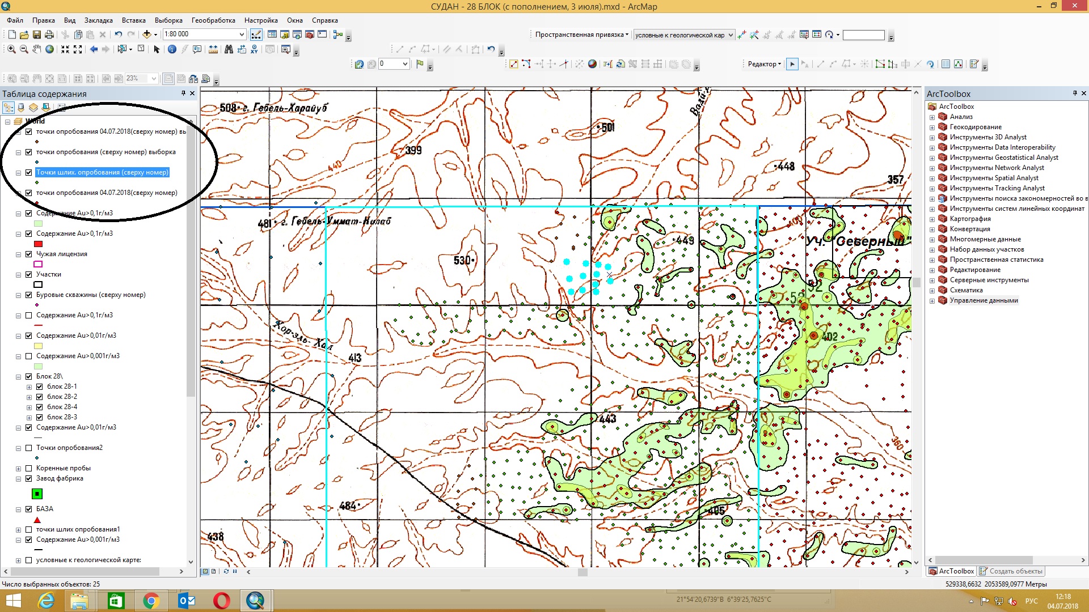Click the Редактор dropdown button
Screen dimensions: 1089x612
coord(764,64)
